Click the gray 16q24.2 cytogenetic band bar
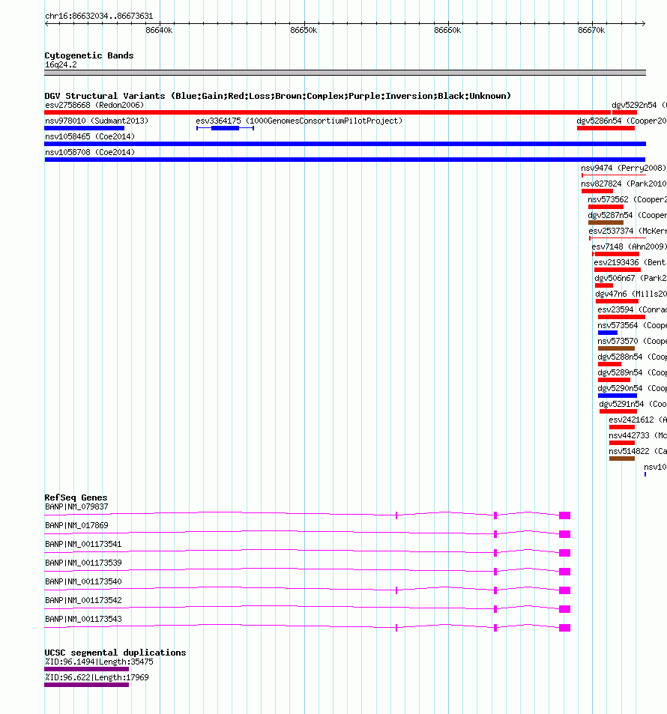Viewport: 667px width, 714px height. coord(345,73)
